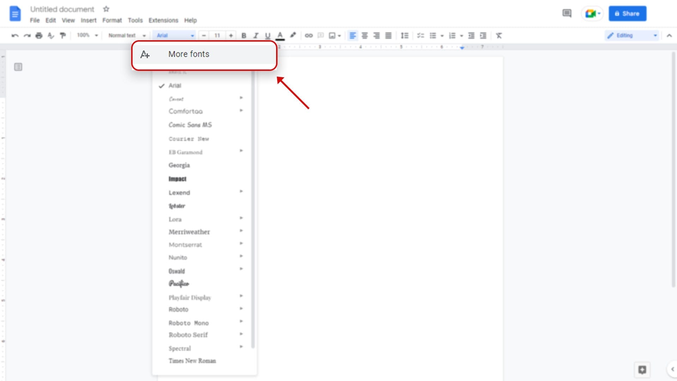This screenshot has width=677, height=381.
Task: Open the text color picker
Action: tap(280, 35)
